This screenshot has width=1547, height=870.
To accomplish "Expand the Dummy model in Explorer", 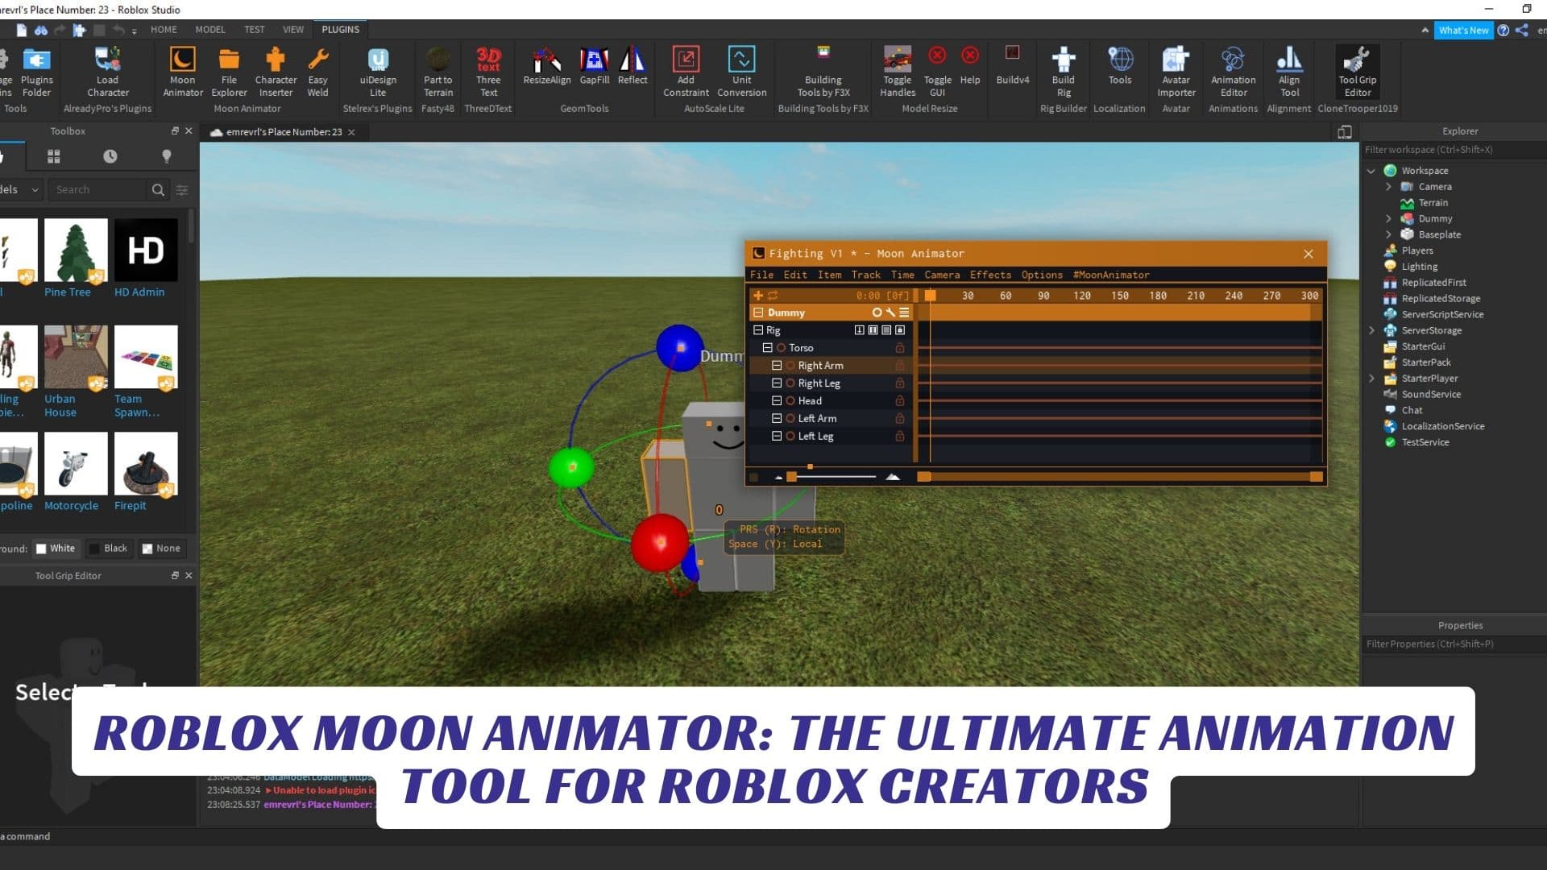I will point(1388,218).
